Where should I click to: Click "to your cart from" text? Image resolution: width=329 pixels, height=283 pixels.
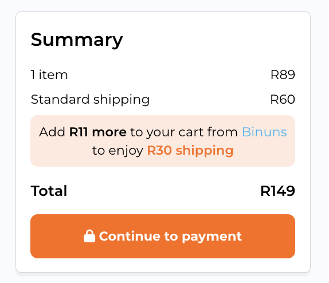click(x=184, y=132)
